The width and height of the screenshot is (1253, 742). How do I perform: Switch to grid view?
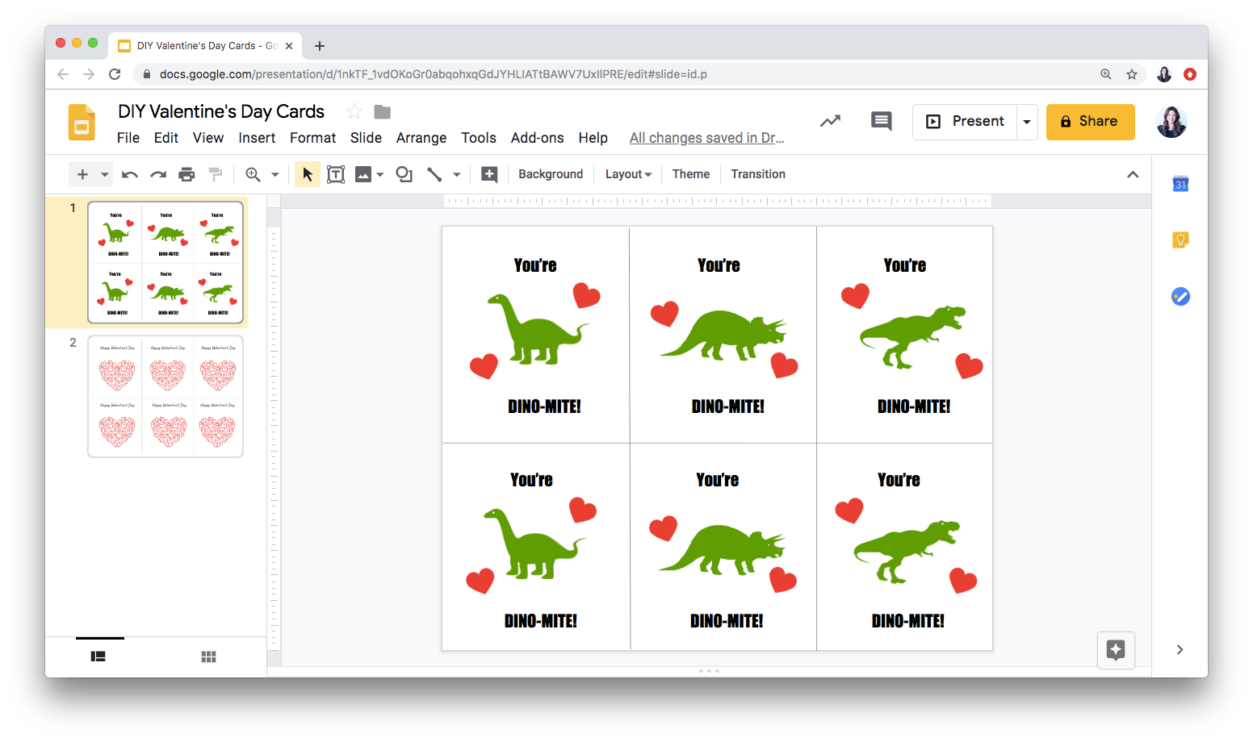point(208,657)
